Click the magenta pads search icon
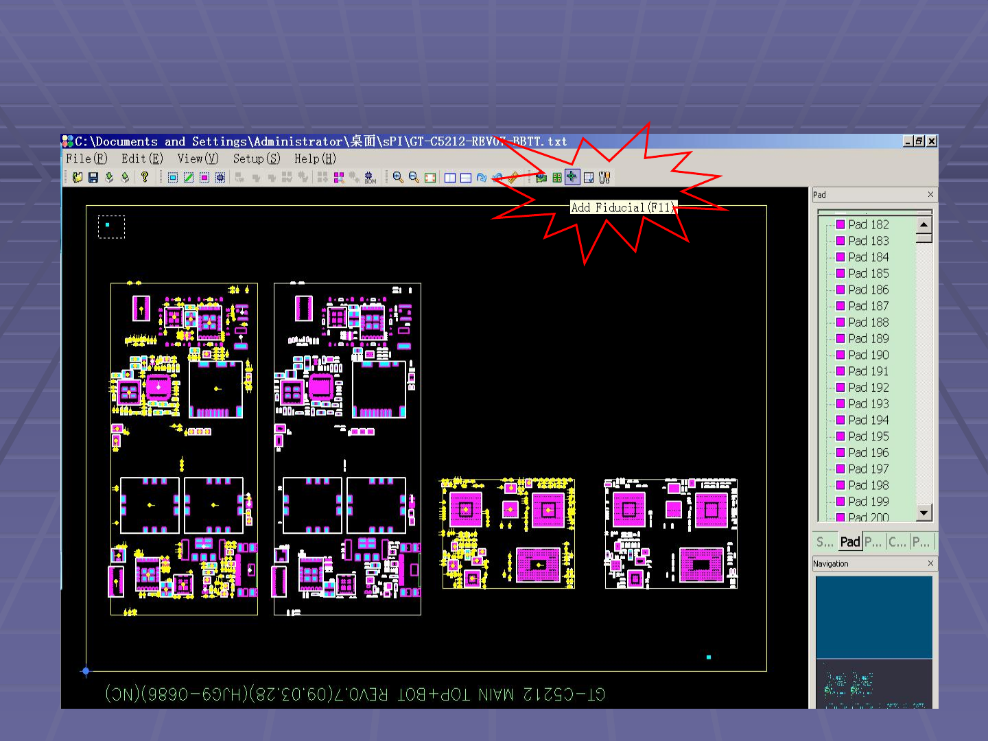 339,178
